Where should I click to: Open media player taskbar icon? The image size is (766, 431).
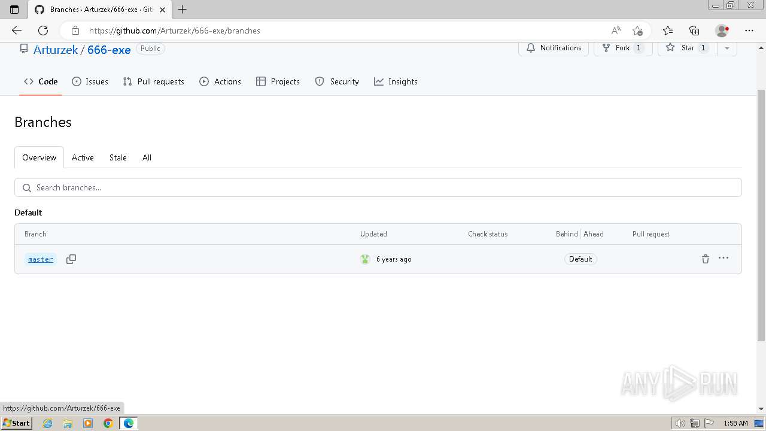(88, 423)
